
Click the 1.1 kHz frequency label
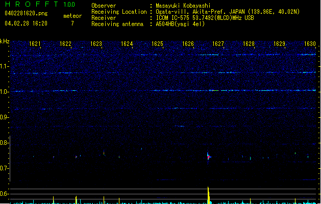[4, 66]
